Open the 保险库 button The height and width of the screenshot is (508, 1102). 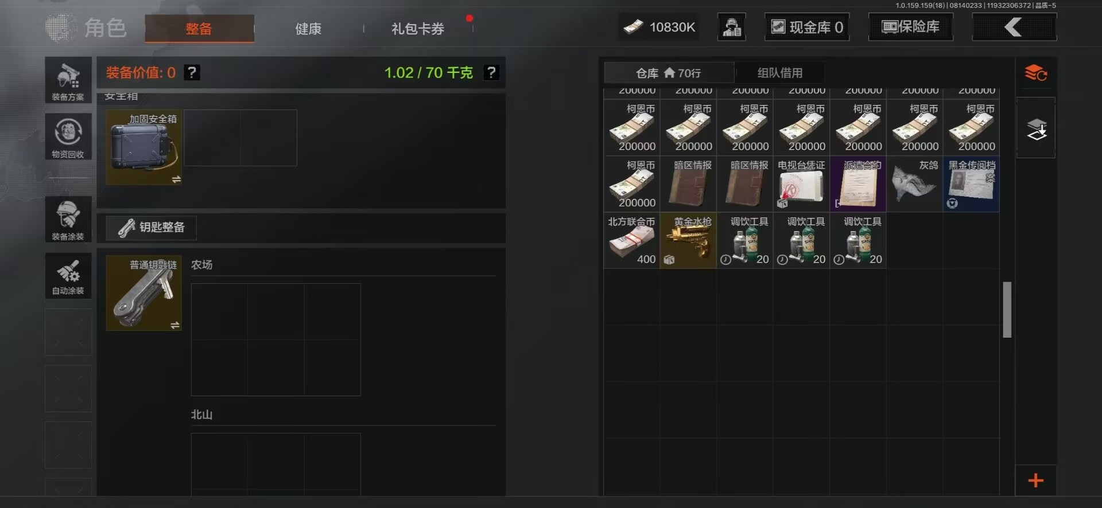[911, 27]
